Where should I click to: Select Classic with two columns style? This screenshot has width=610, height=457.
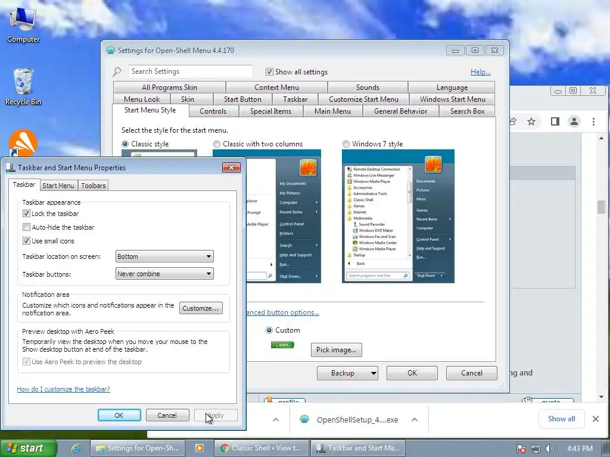tap(217, 144)
